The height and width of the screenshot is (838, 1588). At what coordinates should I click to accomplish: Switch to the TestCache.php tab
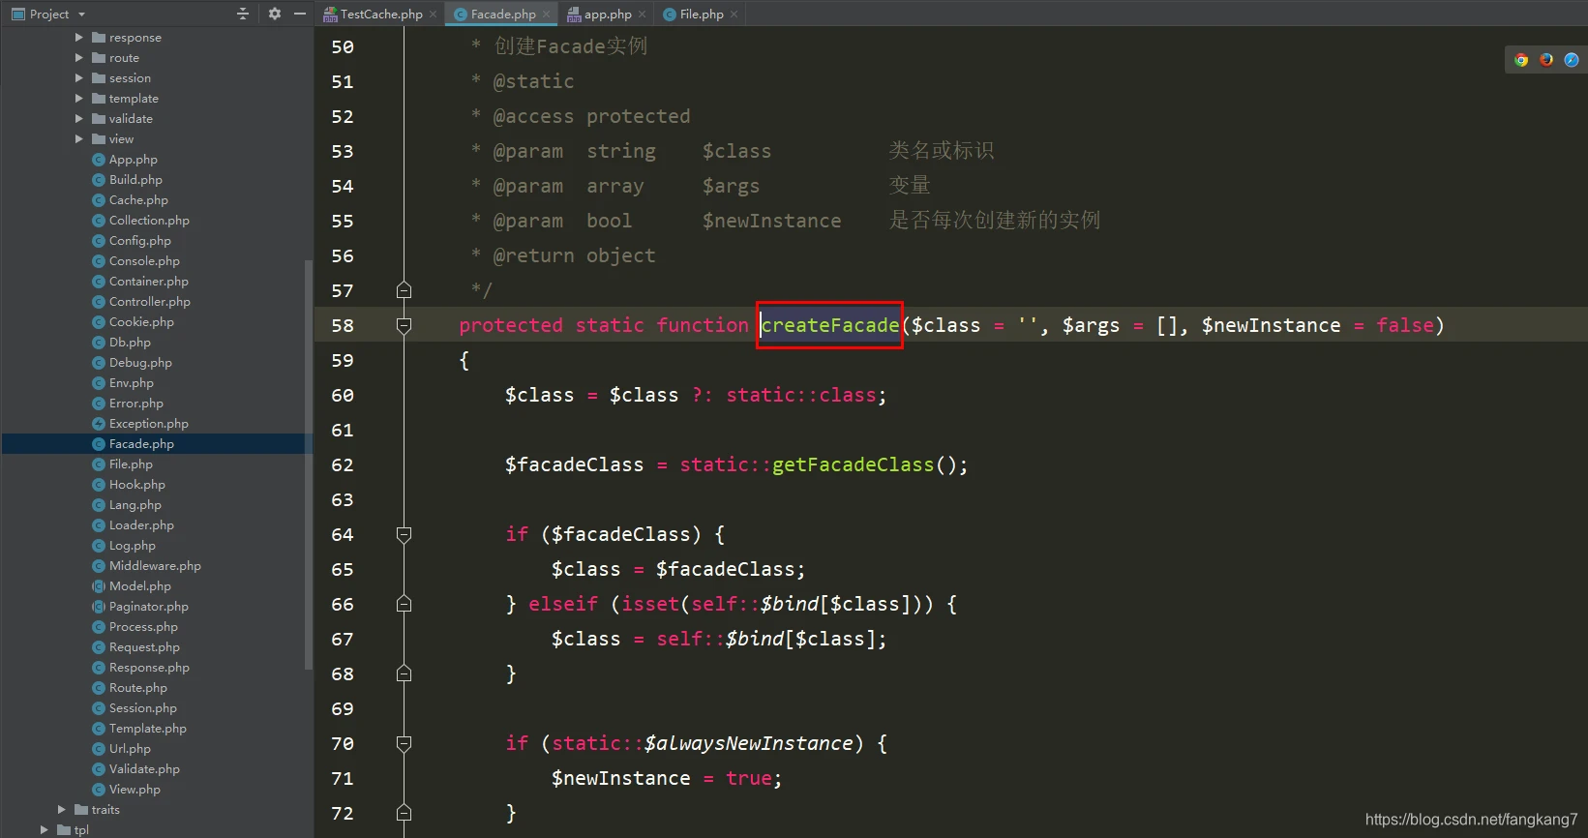(x=380, y=15)
